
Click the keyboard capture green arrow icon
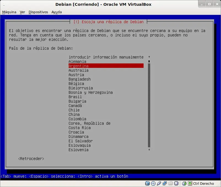click(x=190, y=183)
